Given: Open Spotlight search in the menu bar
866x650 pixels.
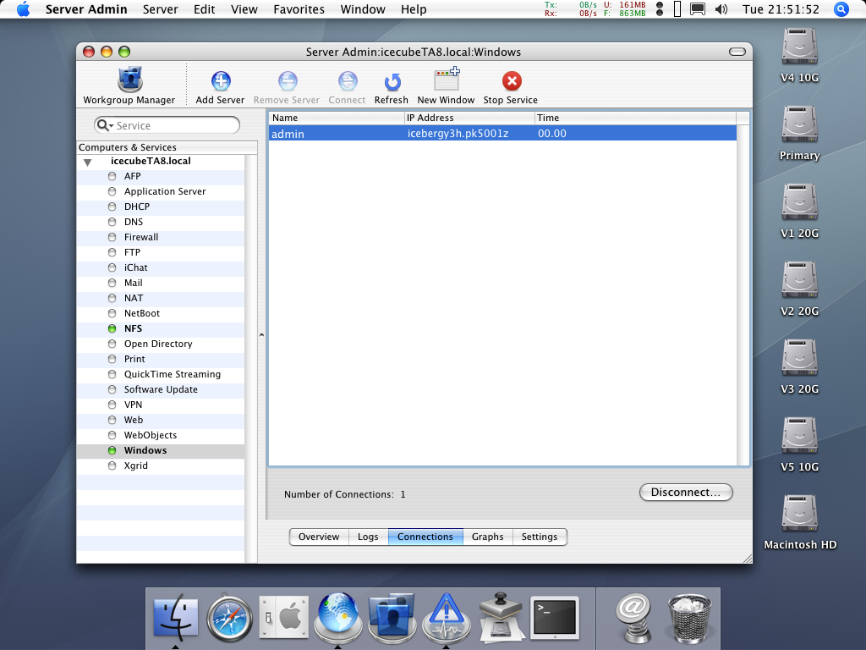Looking at the screenshot, I should [x=841, y=9].
